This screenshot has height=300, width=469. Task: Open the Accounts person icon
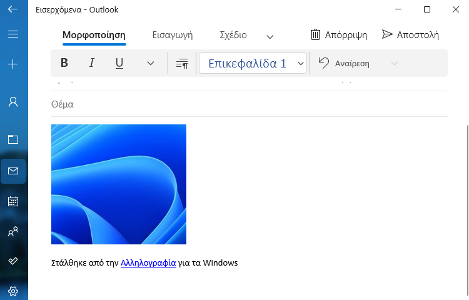pyautogui.click(x=13, y=102)
